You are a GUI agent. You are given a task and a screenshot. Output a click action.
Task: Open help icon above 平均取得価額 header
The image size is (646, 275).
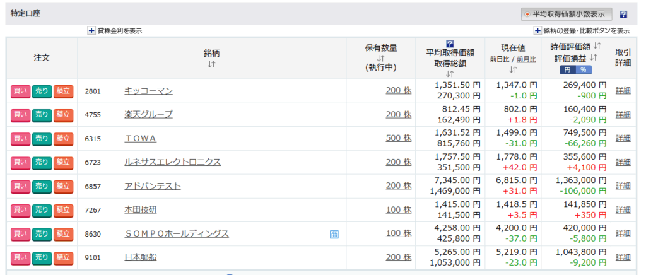pyautogui.click(x=450, y=44)
